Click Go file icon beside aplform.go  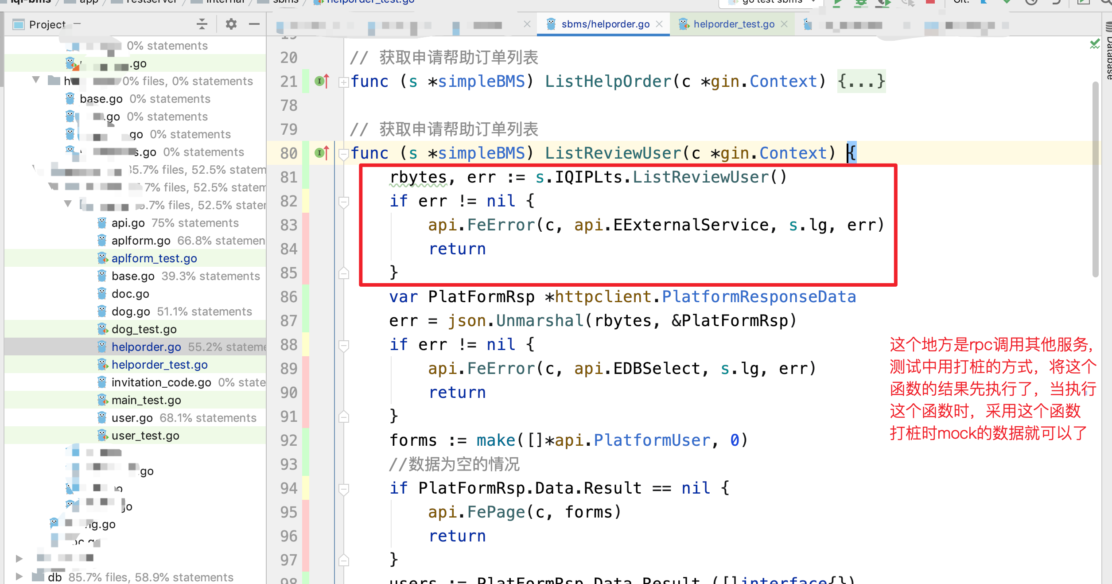click(x=102, y=240)
